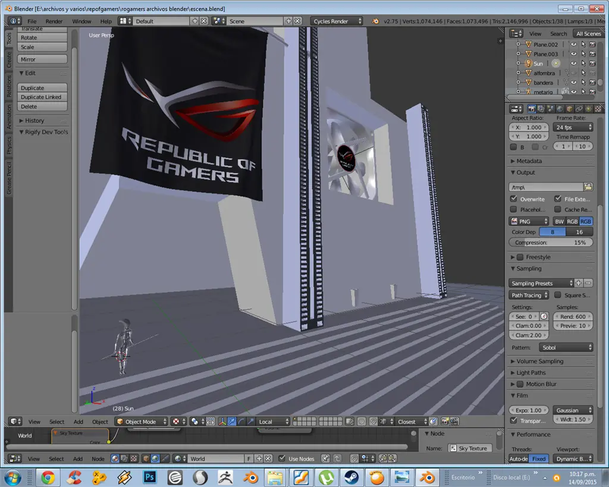Click the Rotate button
This screenshot has width=609, height=487.
(x=42, y=37)
